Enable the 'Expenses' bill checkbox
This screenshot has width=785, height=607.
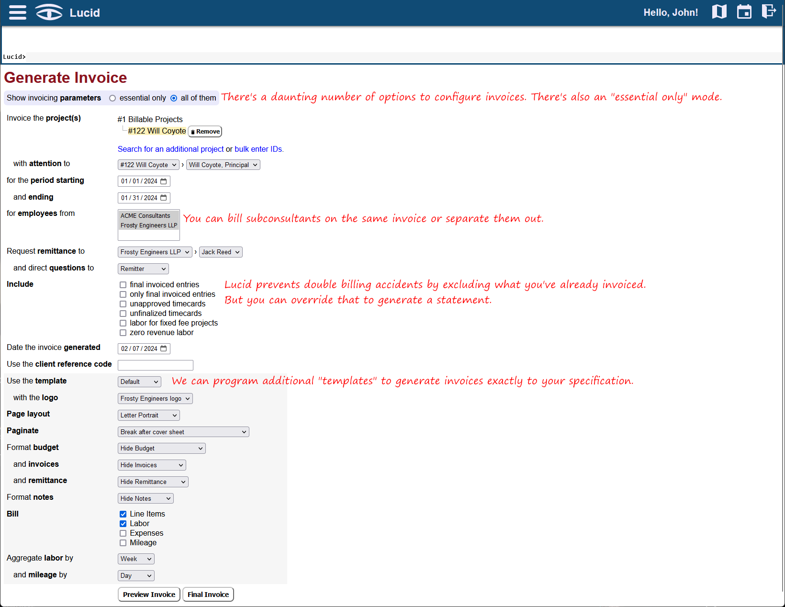(123, 533)
